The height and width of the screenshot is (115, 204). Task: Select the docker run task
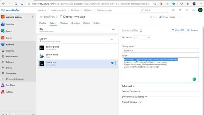tap(78, 64)
